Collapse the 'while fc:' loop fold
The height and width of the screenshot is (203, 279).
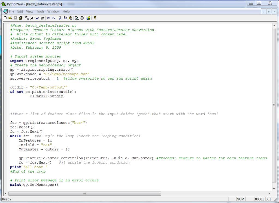(x=8, y=136)
